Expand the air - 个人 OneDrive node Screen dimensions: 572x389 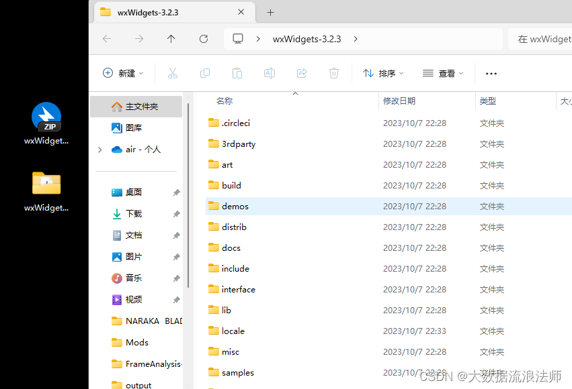pyautogui.click(x=99, y=150)
